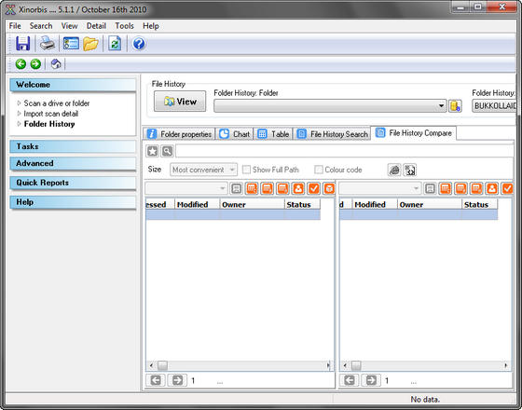Click the search text input field
This screenshot has height=410, width=522.
click(345, 151)
